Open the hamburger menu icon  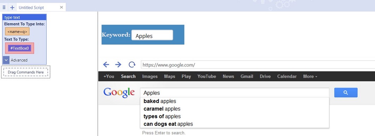4,7
